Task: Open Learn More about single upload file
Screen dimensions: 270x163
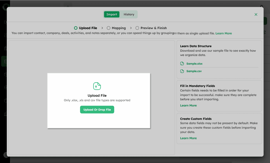Action: (x=223, y=33)
